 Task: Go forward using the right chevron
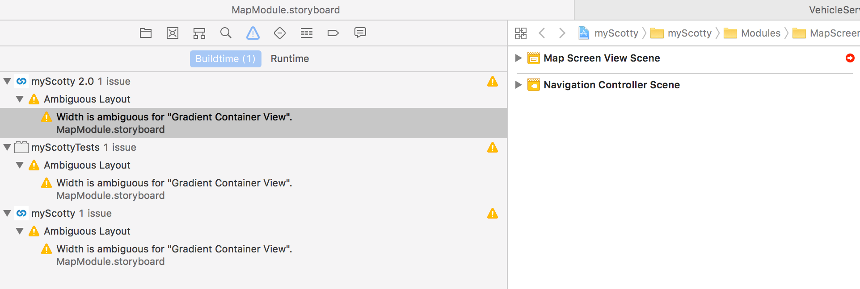click(x=562, y=33)
